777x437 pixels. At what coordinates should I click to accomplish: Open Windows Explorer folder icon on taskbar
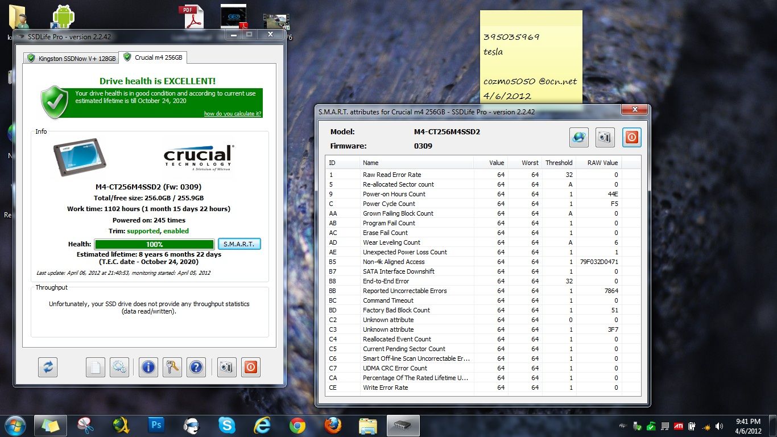(368, 426)
